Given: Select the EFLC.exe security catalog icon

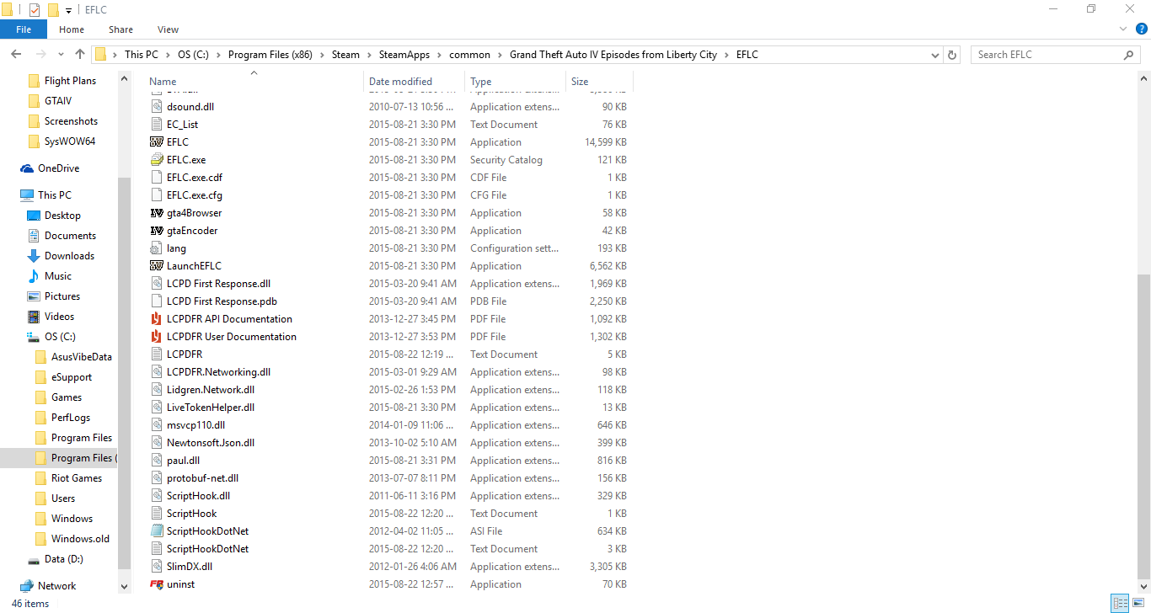Looking at the screenshot, I should (156, 160).
